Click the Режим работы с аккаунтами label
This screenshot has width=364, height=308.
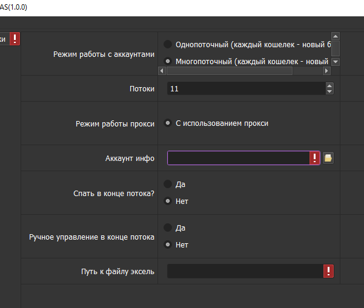[104, 54]
